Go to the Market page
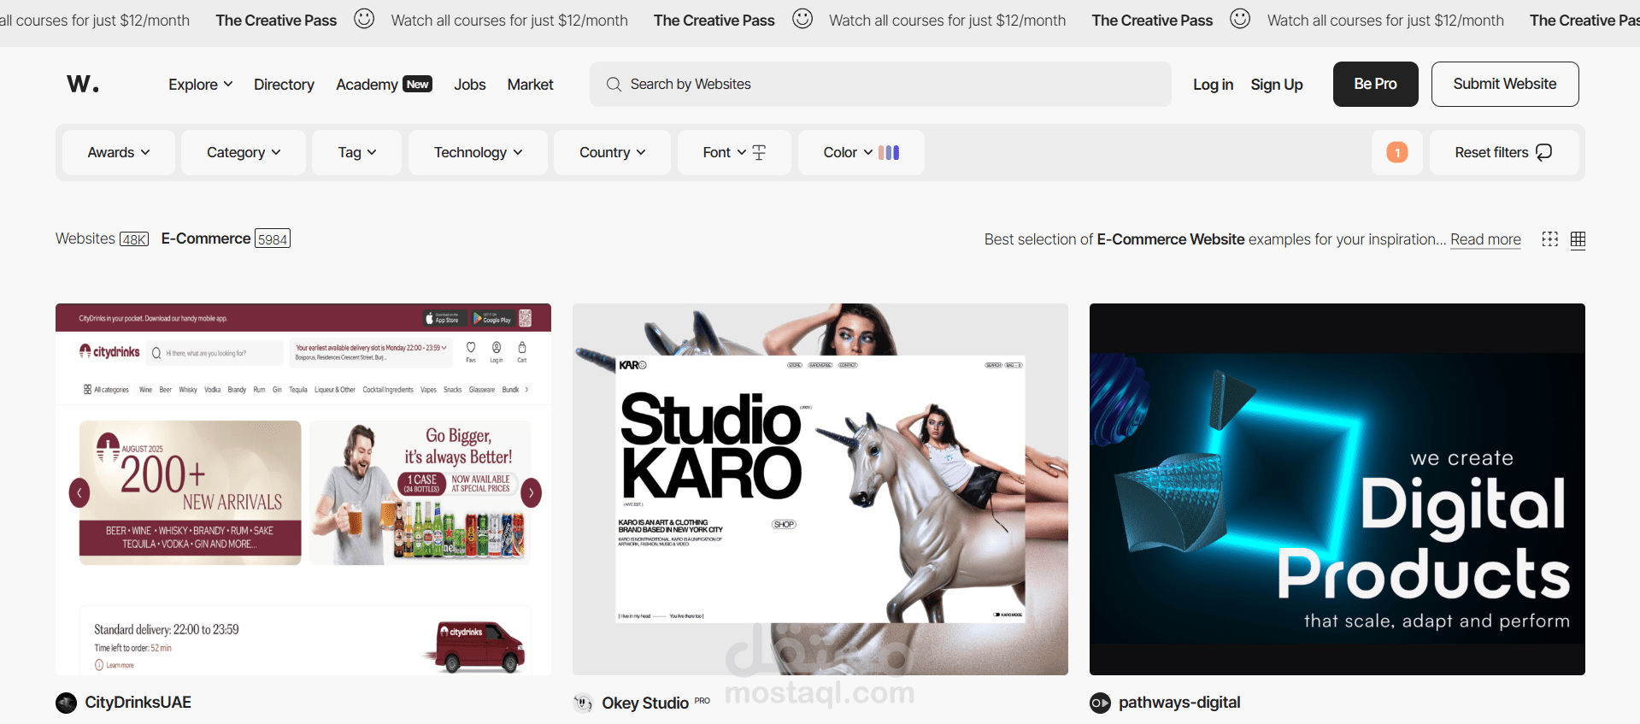The width and height of the screenshot is (1640, 724). click(x=530, y=84)
